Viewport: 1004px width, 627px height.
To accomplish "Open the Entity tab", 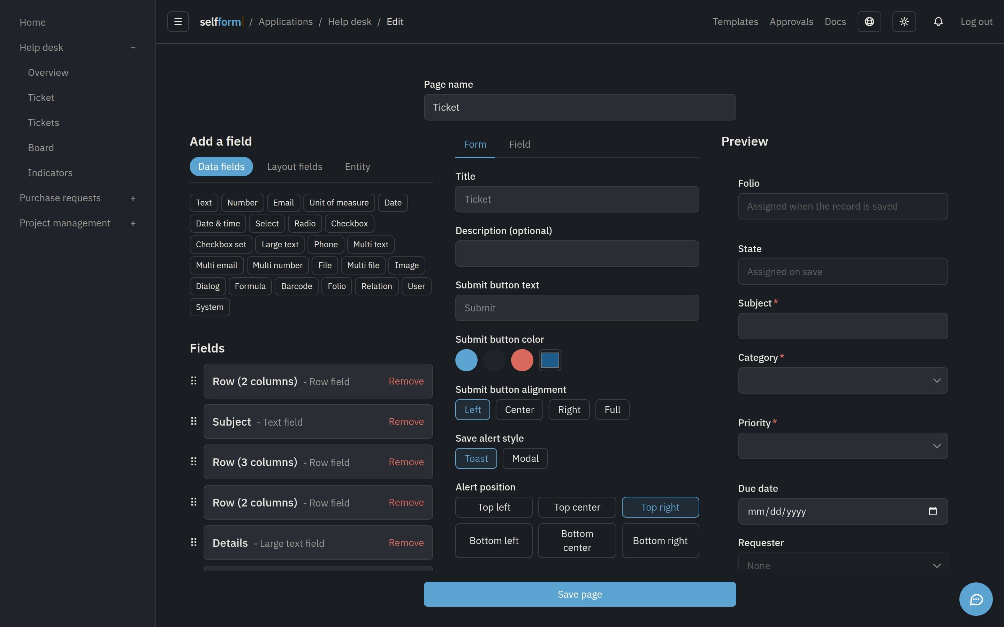I will pos(357,166).
